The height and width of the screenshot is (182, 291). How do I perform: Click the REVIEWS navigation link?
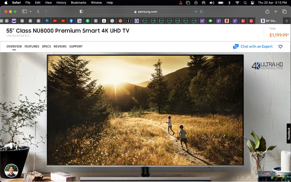pos(60,46)
